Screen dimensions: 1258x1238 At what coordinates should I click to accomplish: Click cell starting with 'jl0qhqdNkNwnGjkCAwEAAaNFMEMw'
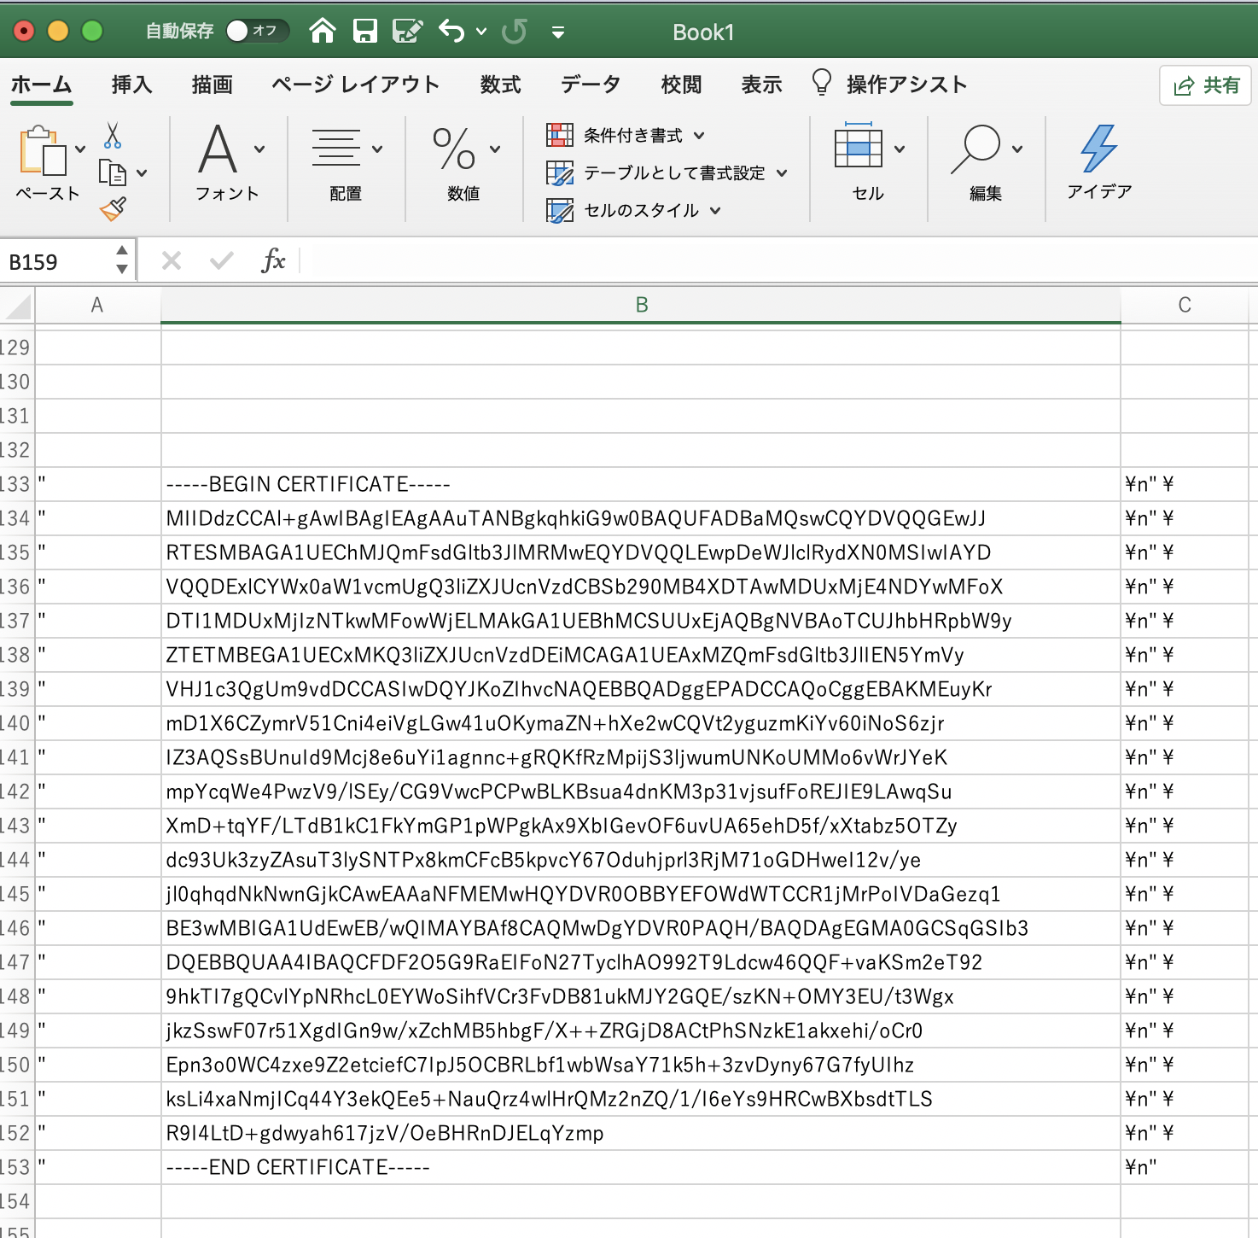coord(641,894)
